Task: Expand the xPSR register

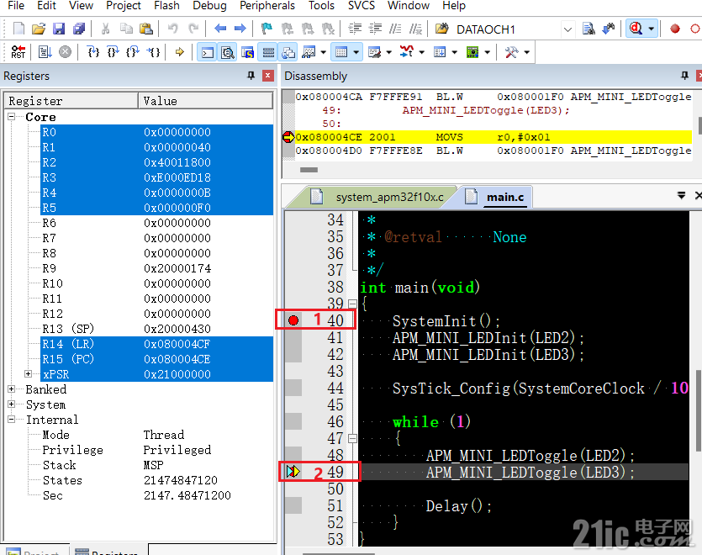Action: click(29, 373)
